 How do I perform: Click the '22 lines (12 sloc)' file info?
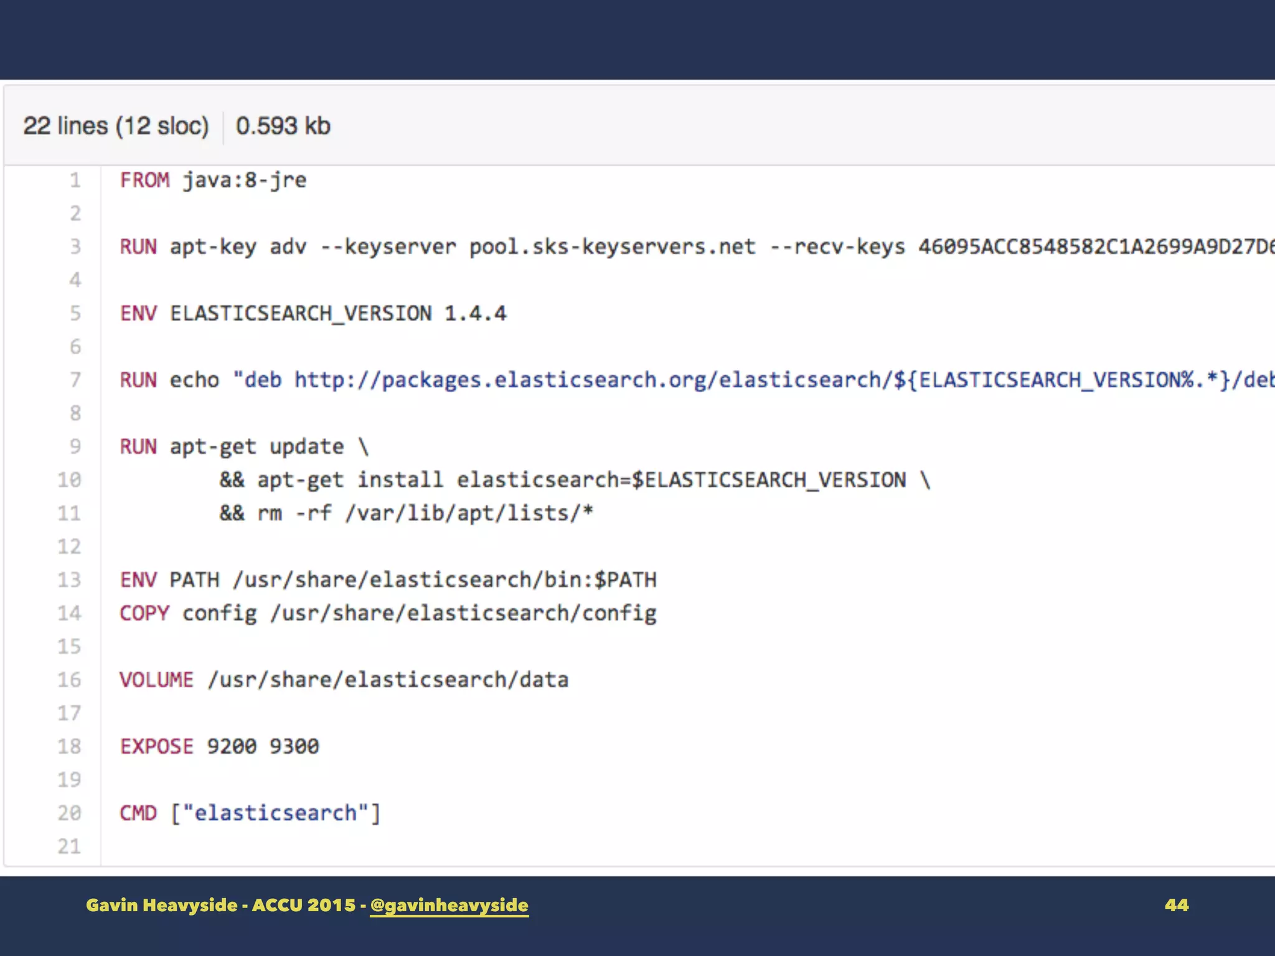[x=116, y=126]
